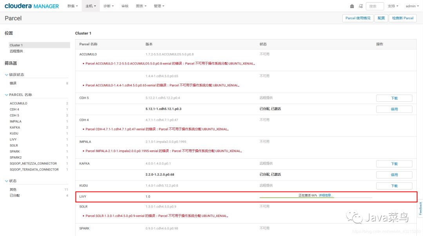This screenshot has width=423, height=236.
Task: Click IMPALA parcel name in table
Action: pos(85,142)
